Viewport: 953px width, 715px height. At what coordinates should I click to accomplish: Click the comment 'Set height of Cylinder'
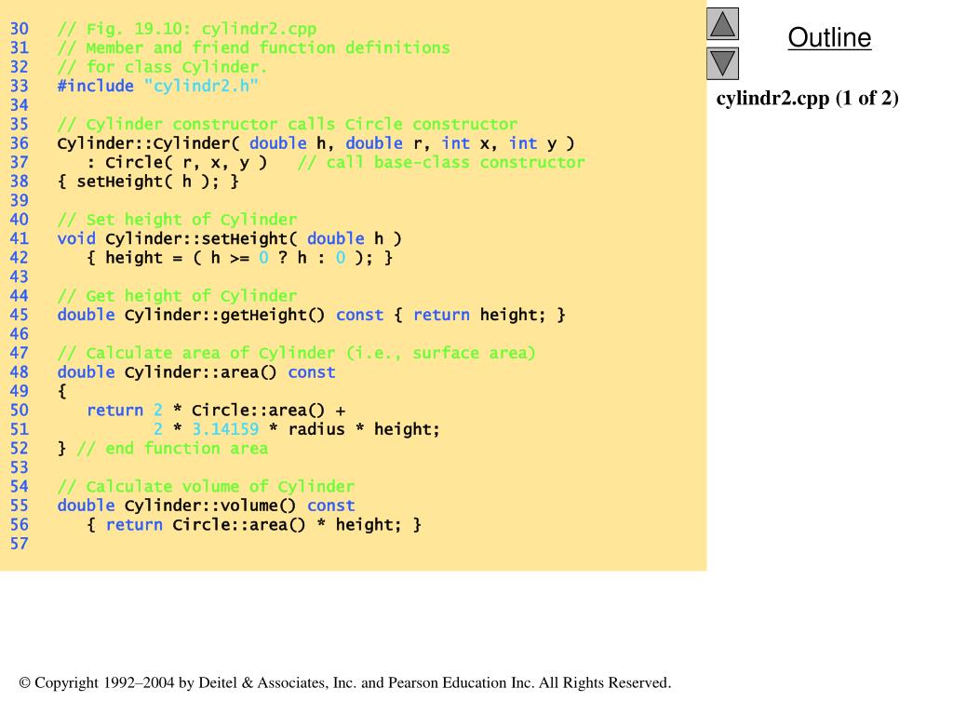[x=177, y=220]
